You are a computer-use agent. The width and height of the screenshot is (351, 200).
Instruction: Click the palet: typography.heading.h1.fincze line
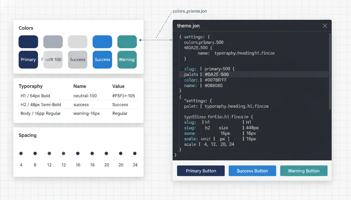[226, 106]
